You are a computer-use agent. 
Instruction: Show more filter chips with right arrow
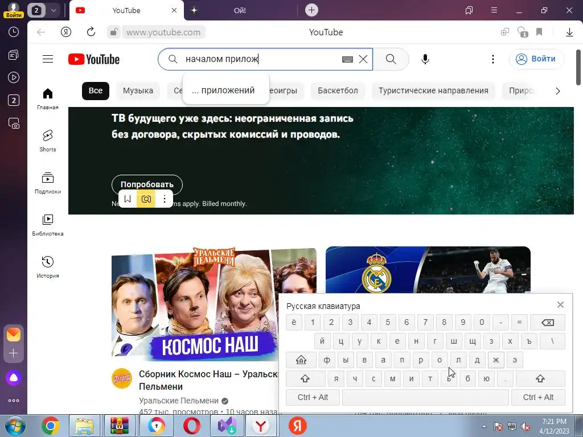coord(557,91)
